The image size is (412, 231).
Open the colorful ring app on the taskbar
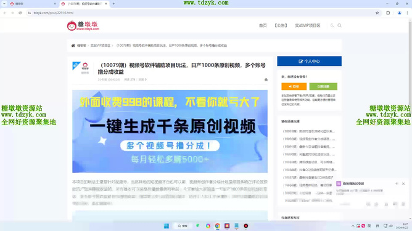(208, 225)
